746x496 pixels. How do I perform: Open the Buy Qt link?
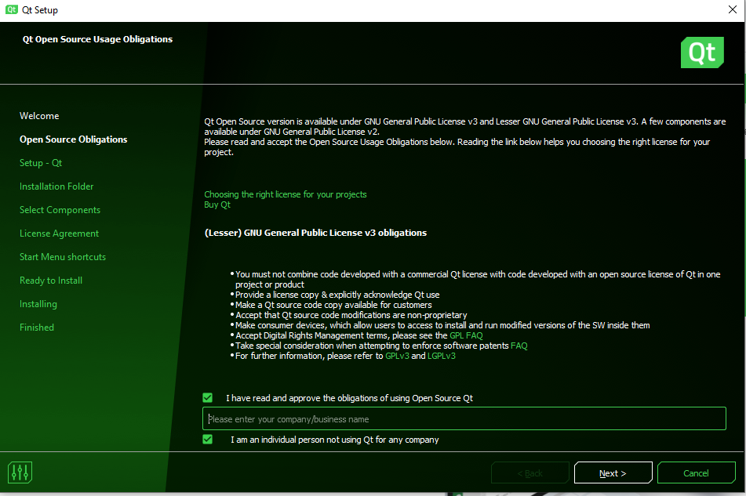(x=217, y=205)
